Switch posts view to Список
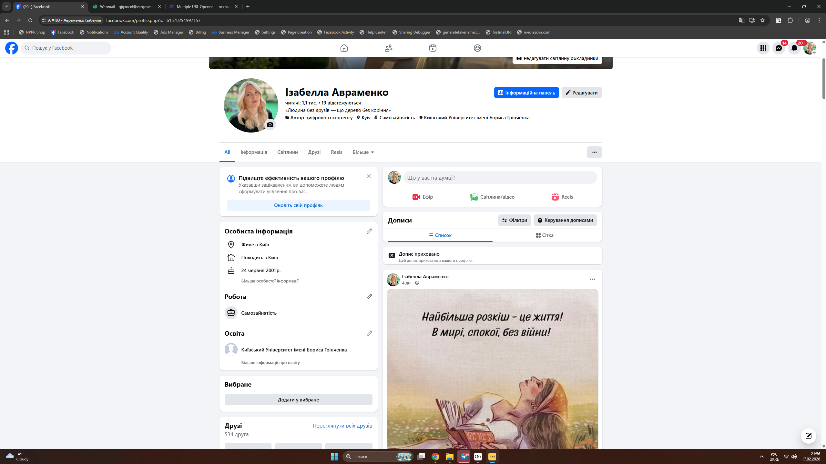This screenshot has height=464, width=826. (440, 235)
